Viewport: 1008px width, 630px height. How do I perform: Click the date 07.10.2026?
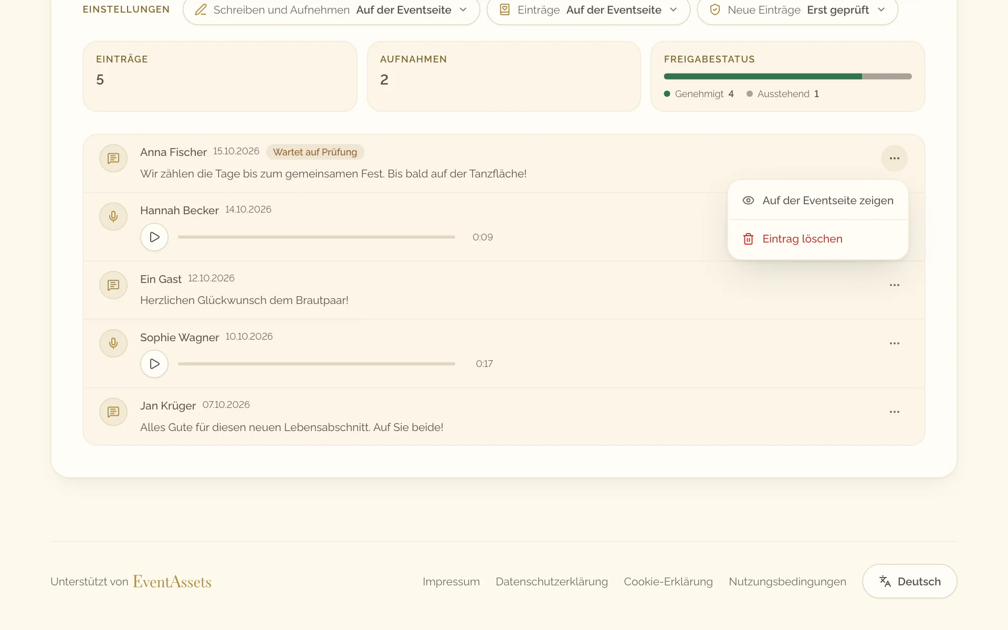(226, 405)
